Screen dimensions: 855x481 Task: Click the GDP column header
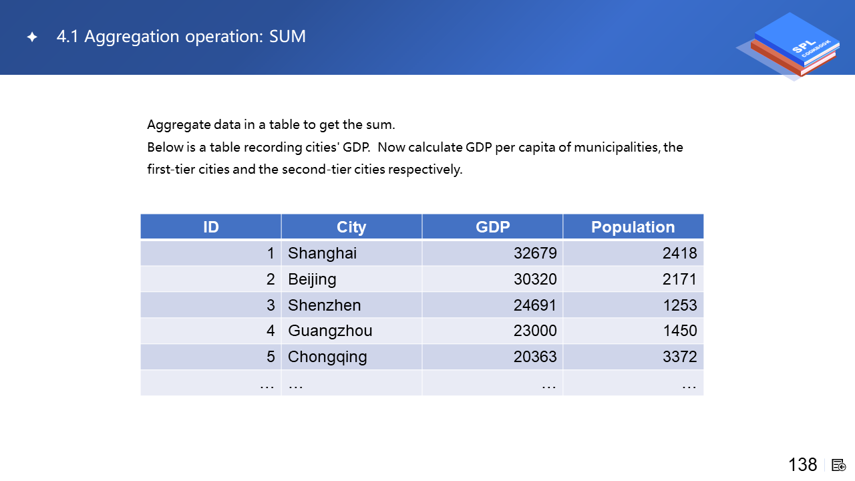tap(492, 227)
